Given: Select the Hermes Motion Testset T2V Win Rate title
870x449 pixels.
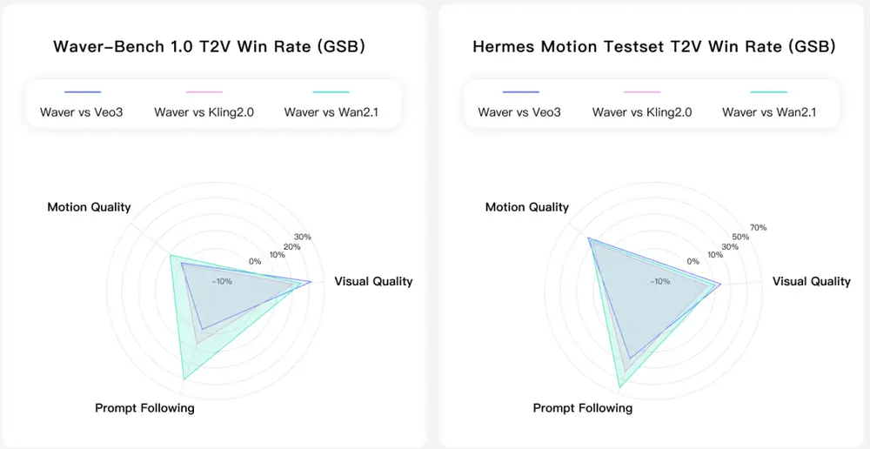Looking at the screenshot, I should 654,47.
